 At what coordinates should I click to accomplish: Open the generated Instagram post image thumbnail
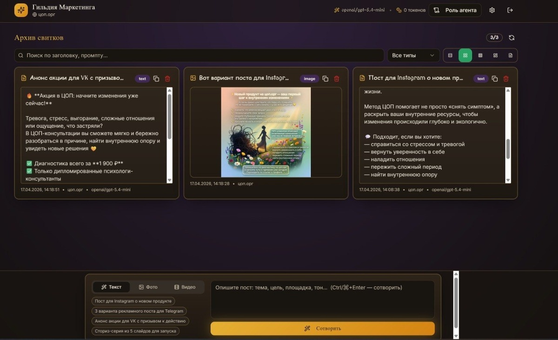pyautogui.click(x=266, y=132)
